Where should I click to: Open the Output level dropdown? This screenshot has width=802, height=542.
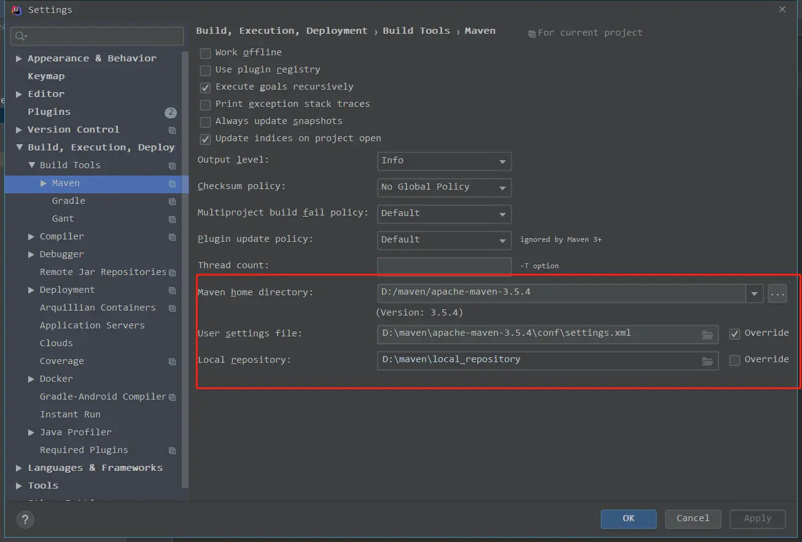point(444,161)
